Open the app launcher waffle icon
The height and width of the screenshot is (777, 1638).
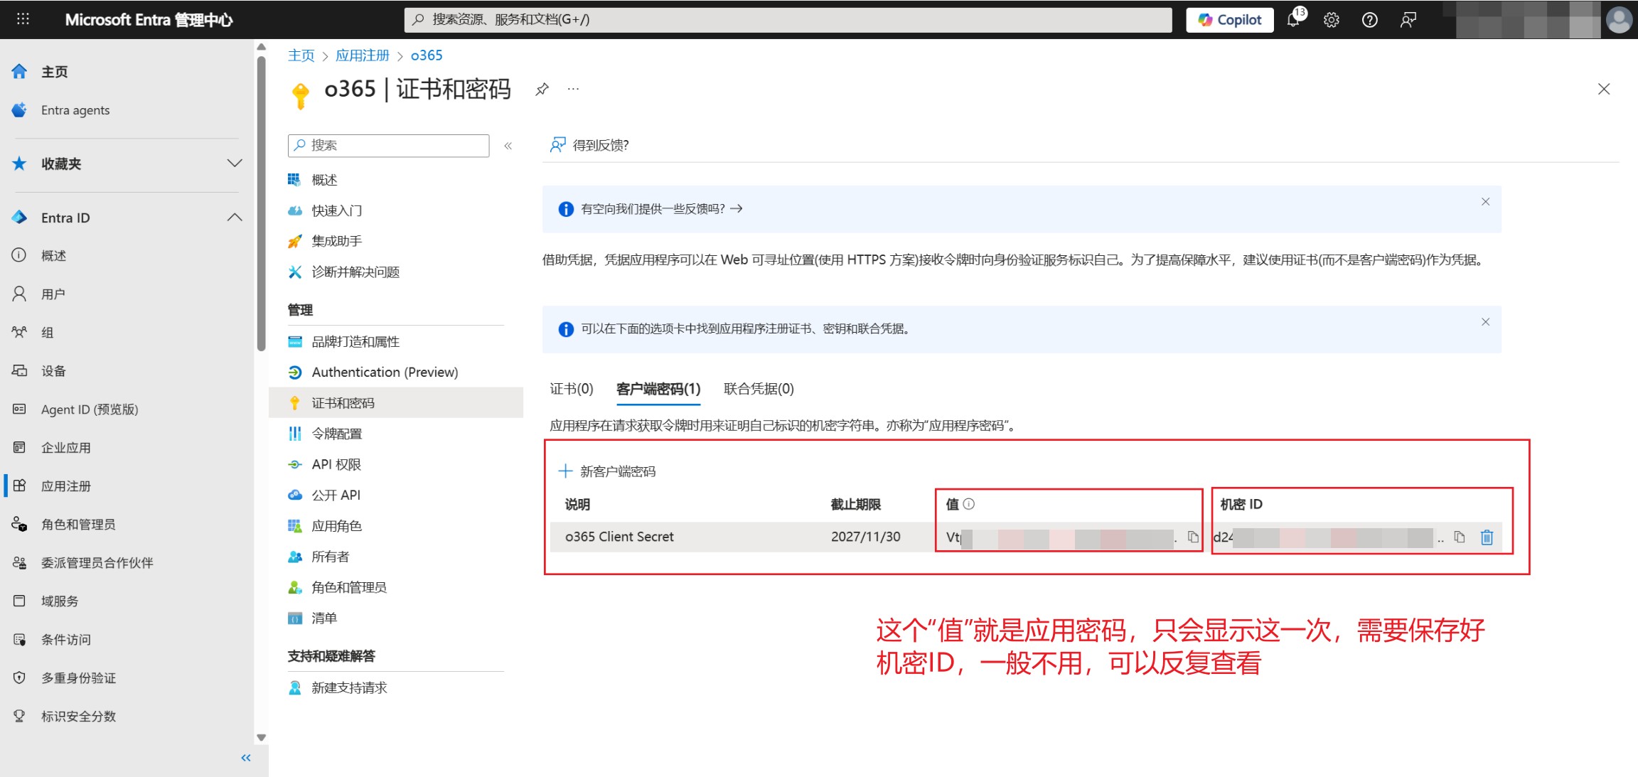click(x=23, y=19)
